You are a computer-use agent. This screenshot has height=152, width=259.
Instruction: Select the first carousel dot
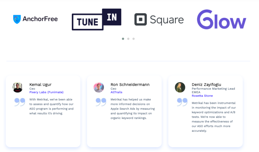[123, 39]
